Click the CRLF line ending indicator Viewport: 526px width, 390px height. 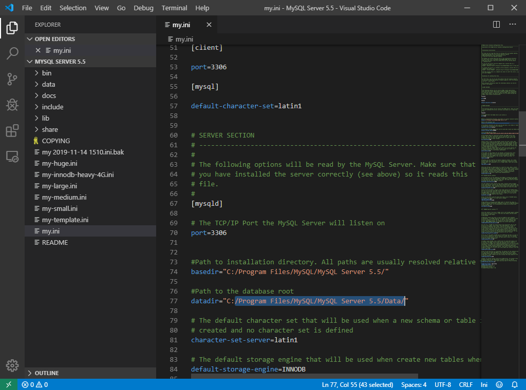tap(465, 384)
